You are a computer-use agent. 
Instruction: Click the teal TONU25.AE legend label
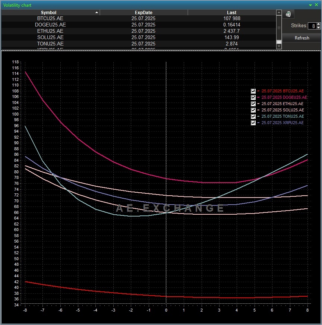pos(282,116)
